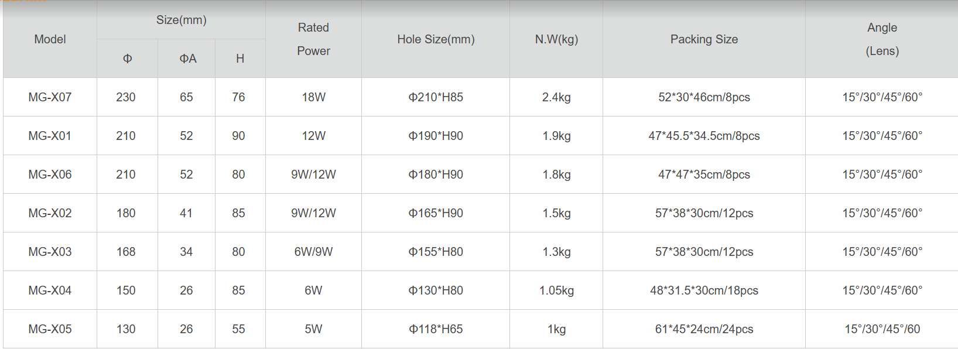Select the ΦA sub-header cell
Screen dimensions: 958x349
(x=187, y=59)
